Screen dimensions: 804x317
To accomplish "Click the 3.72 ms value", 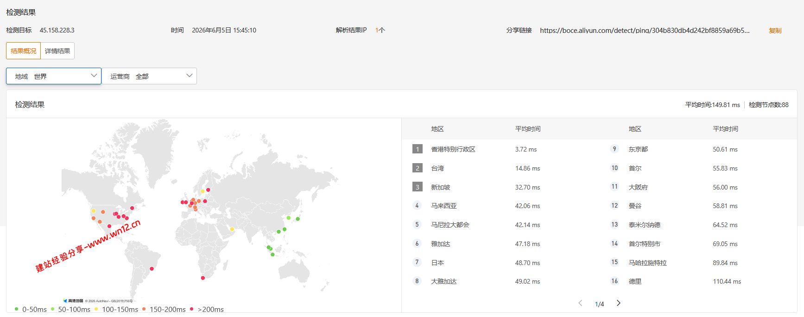I will [526, 149].
